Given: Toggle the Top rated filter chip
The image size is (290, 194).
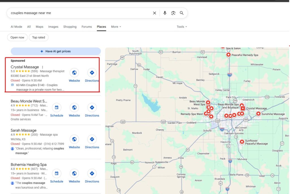Looking at the screenshot, I should [x=39, y=38].
